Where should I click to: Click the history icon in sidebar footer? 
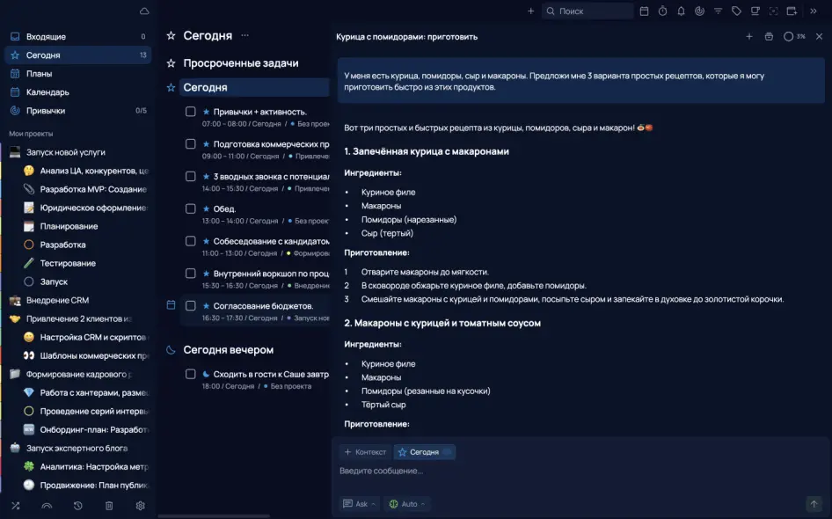pyautogui.click(x=78, y=506)
